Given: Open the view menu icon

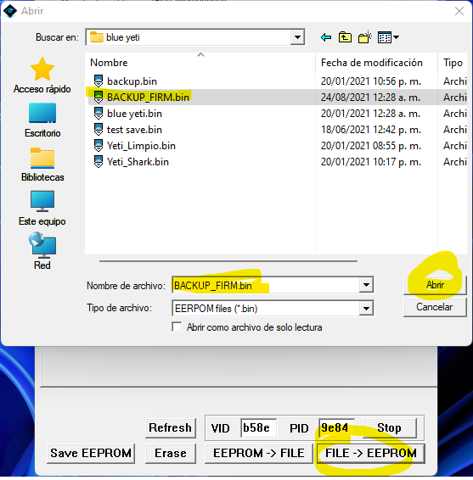Looking at the screenshot, I should [x=388, y=37].
